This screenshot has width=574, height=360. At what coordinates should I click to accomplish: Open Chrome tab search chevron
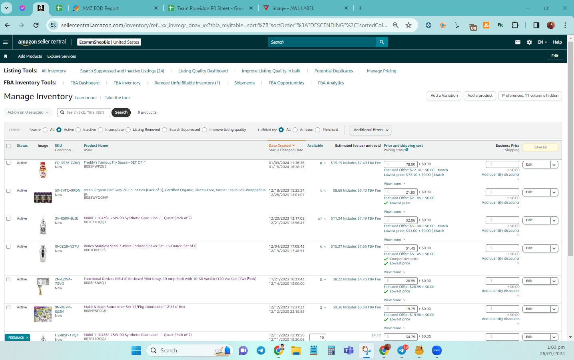[x=7, y=8]
